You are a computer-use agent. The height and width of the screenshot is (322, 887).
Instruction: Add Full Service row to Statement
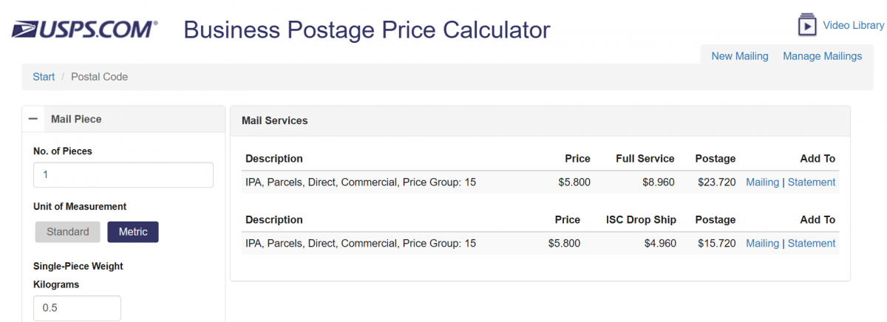pos(812,182)
